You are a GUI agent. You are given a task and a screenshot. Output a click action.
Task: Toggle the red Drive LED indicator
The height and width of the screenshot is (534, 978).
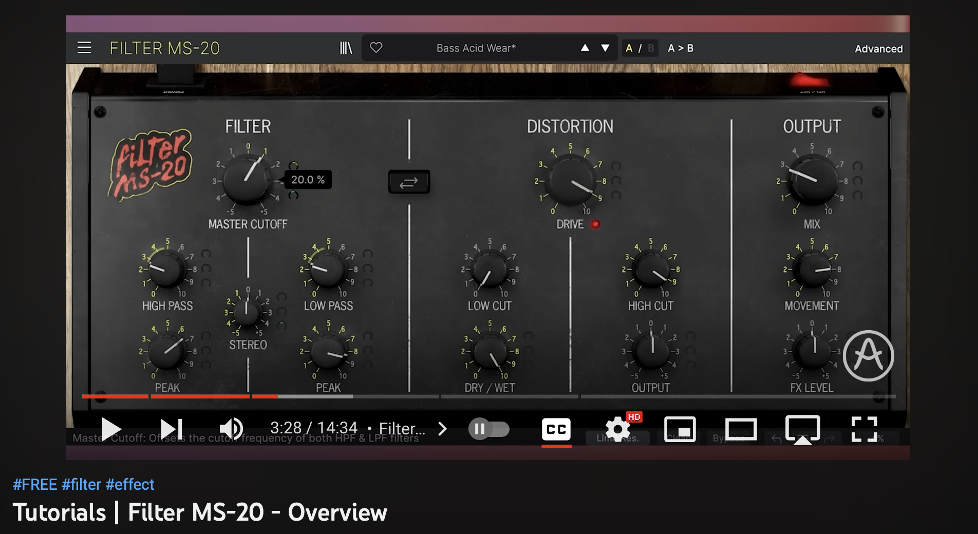coord(596,224)
